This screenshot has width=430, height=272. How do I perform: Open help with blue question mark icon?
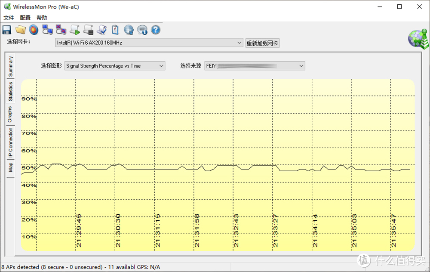coord(156,30)
